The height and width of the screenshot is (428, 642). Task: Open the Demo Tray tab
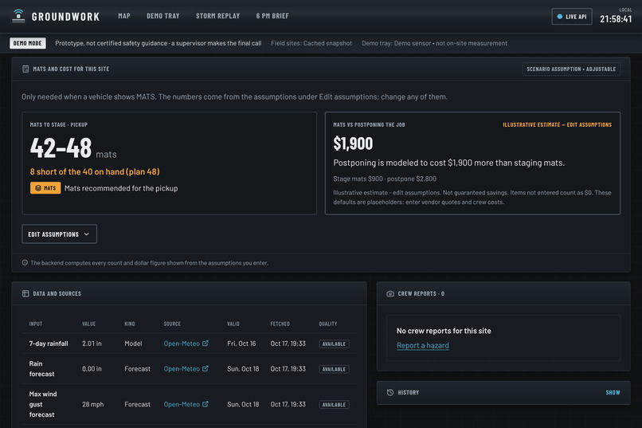tap(163, 16)
